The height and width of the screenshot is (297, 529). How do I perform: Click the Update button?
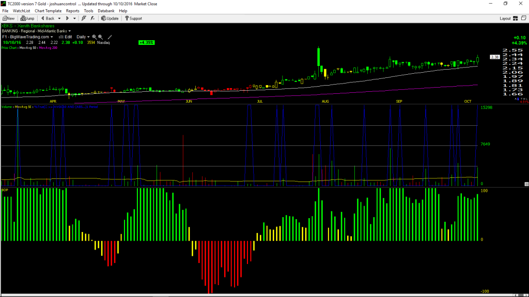click(110, 19)
